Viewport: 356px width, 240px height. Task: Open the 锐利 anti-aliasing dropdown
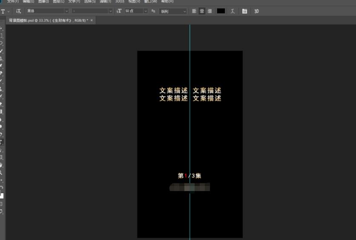pos(173,11)
